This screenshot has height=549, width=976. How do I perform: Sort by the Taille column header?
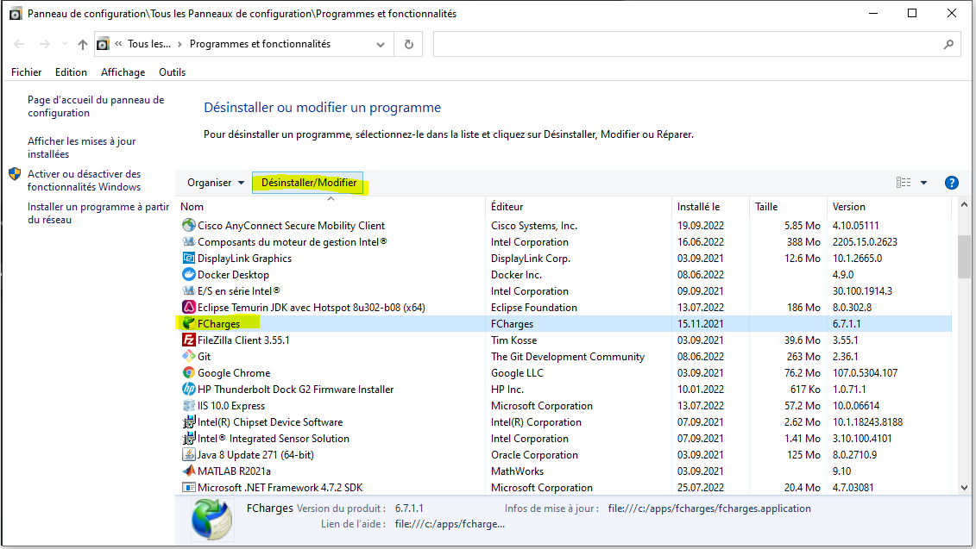(x=788, y=207)
